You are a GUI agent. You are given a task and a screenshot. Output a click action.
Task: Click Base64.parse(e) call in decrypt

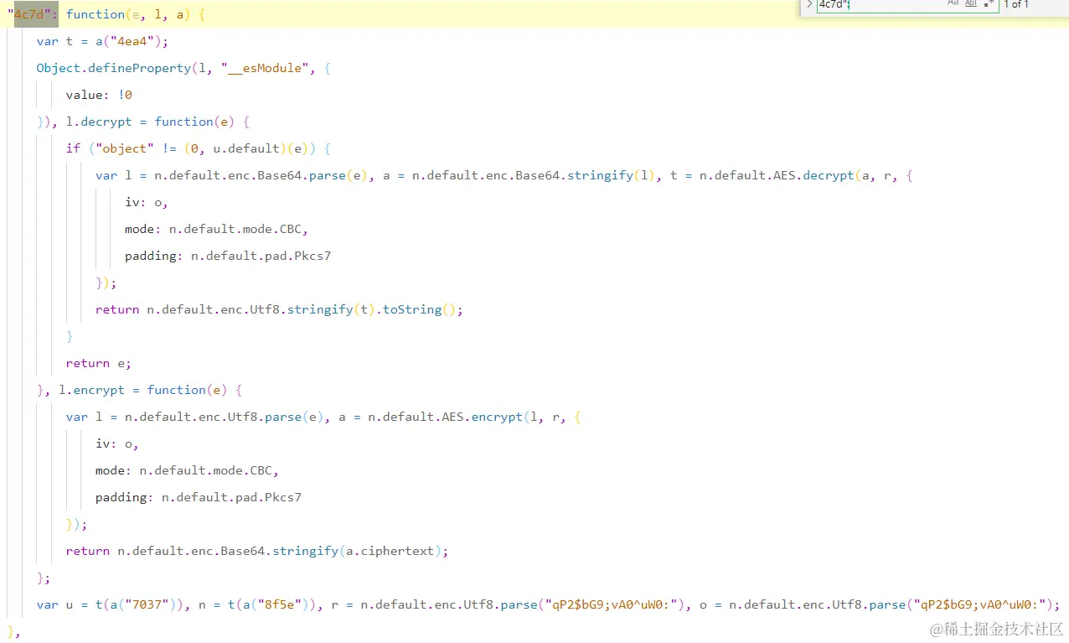(x=317, y=175)
